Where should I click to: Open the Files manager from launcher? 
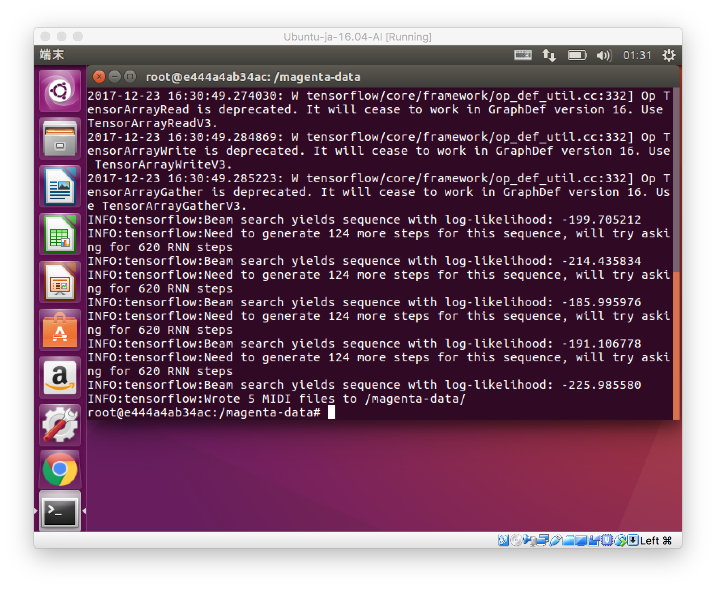click(x=60, y=139)
